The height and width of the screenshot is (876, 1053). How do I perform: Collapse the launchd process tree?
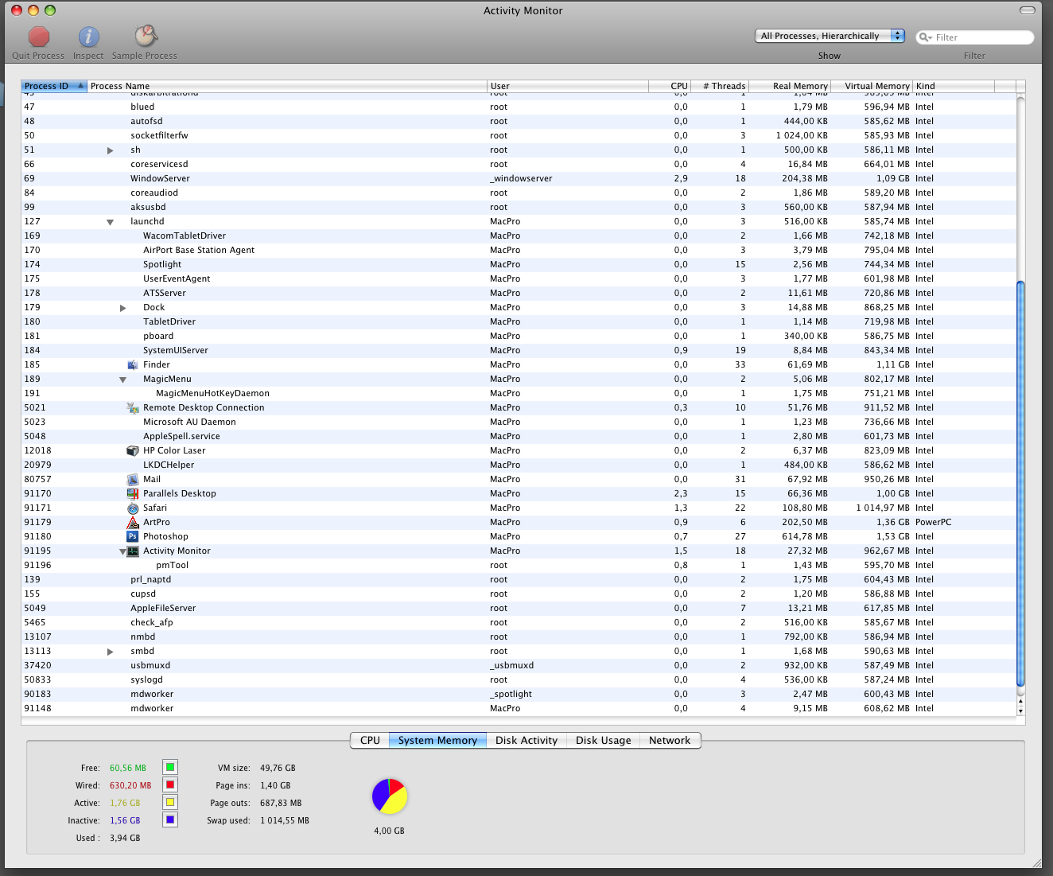(x=111, y=222)
